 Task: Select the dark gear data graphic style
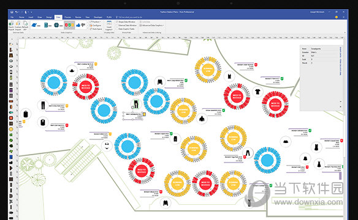tap(58, 25)
